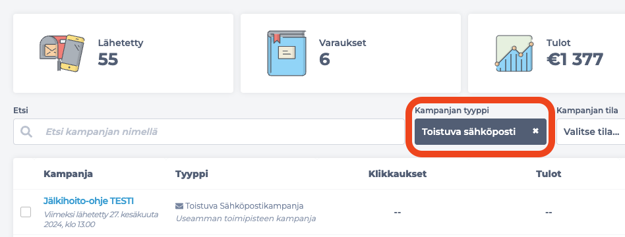The height and width of the screenshot is (237, 625).
Task: Open the Kampanjan tyyppi dropdown
Action: (x=481, y=132)
